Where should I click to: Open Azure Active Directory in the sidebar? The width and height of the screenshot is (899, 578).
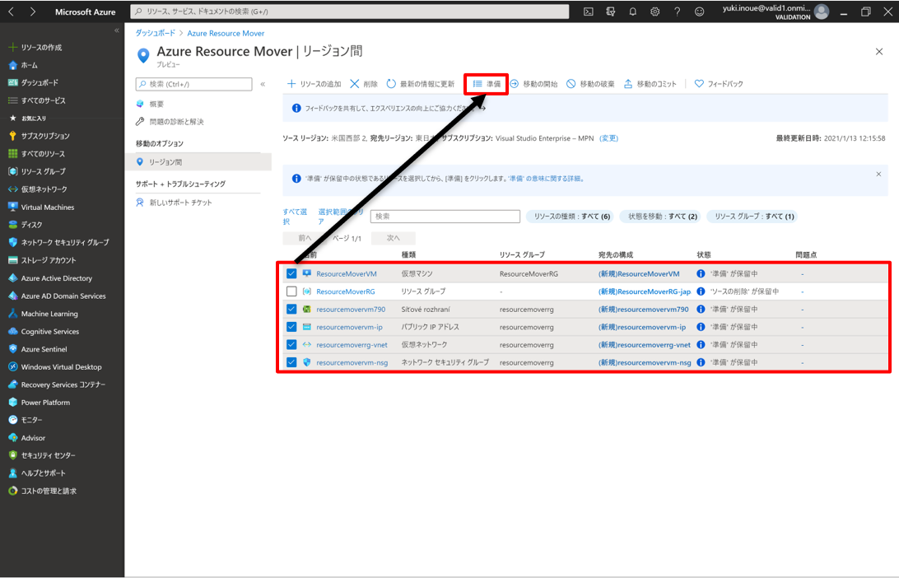point(50,278)
